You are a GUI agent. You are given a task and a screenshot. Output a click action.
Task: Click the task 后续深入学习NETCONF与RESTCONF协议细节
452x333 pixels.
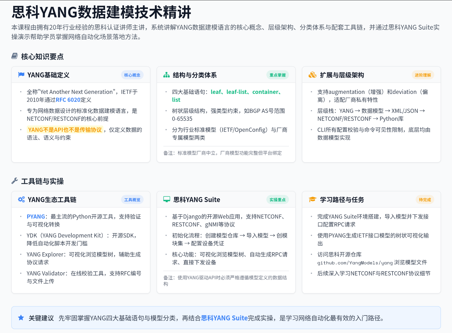pyautogui.click(x=374, y=273)
